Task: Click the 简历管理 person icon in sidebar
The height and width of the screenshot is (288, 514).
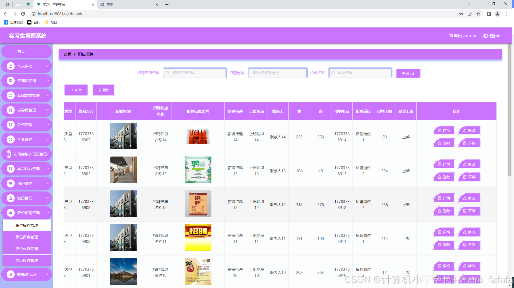Action: pos(11,198)
